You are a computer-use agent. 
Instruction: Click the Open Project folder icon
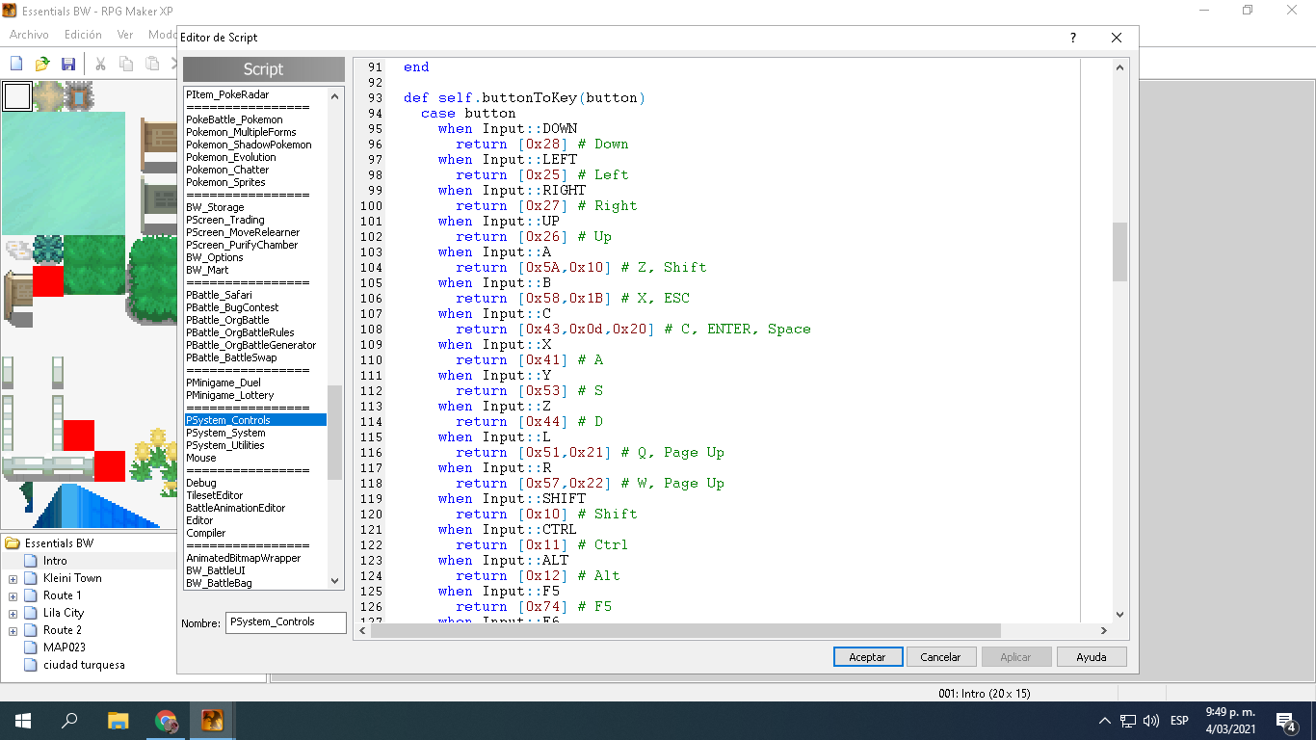pos(42,64)
